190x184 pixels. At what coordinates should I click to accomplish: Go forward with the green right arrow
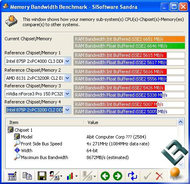pos(118,176)
